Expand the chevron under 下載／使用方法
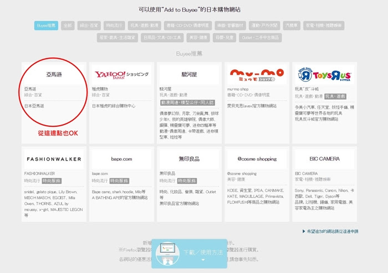This screenshot has height=273, width=388. [203, 260]
